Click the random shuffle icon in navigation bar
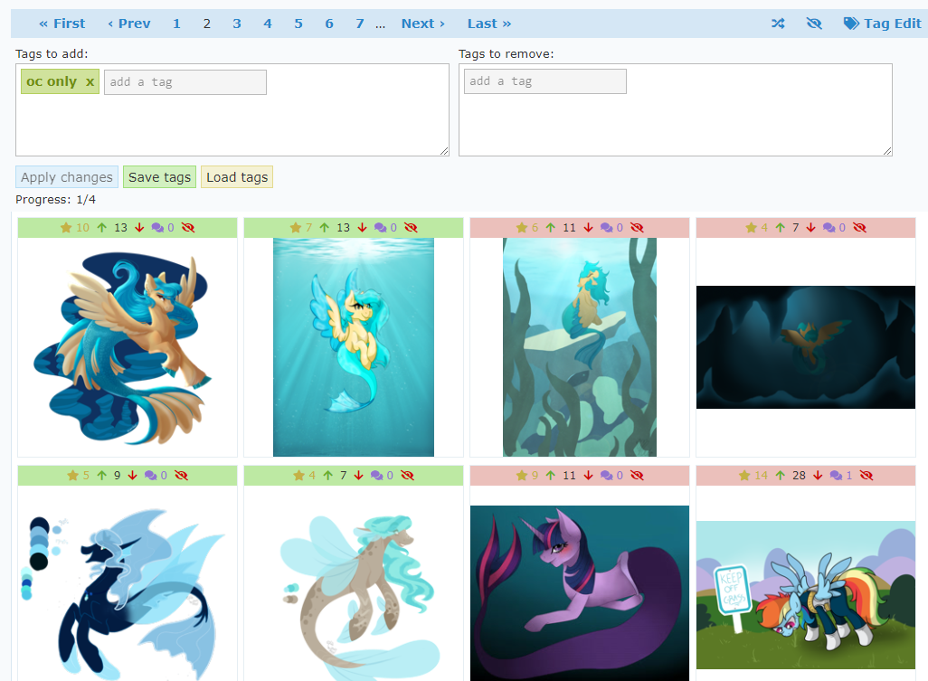The width and height of the screenshot is (928, 681). [778, 24]
